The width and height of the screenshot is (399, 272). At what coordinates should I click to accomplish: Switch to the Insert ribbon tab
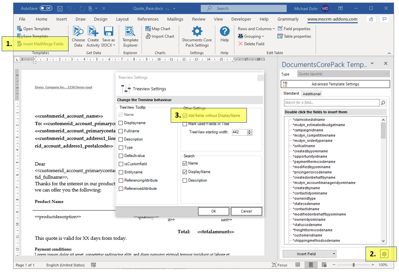point(61,19)
